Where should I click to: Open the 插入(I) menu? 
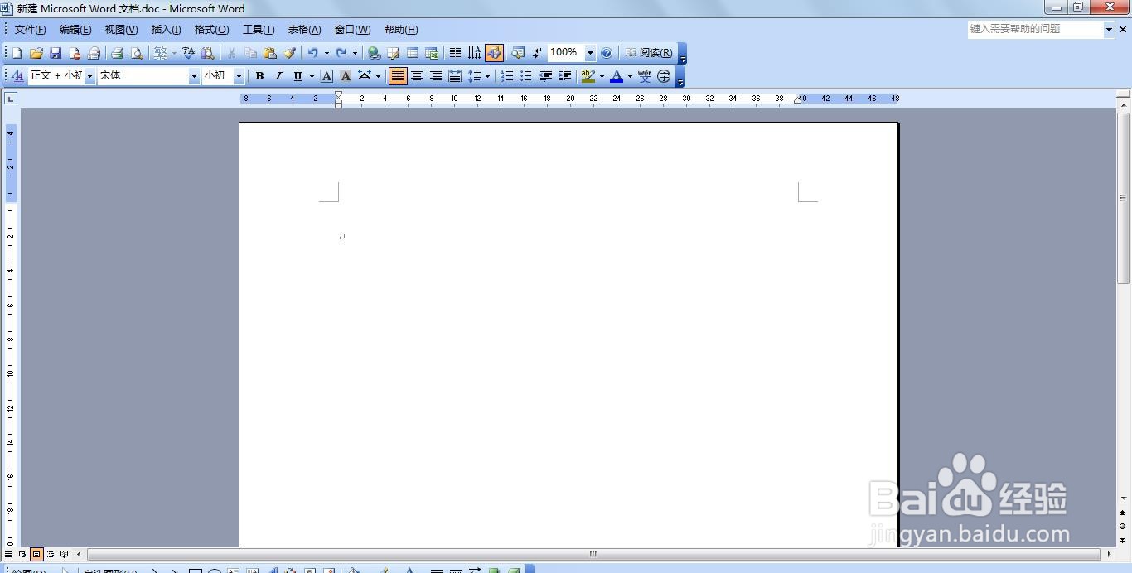pyautogui.click(x=166, y=30)
